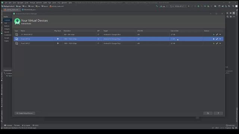
Task: Click Create Virtual Device button
Action: [x=25, y=113]
